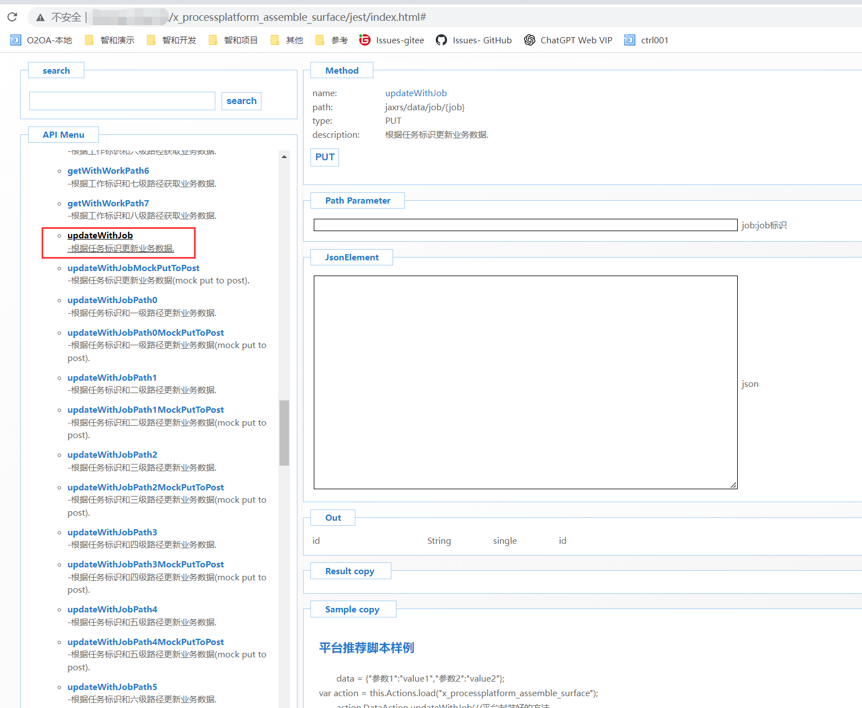Screen dimensions: 862x708
Task: Focus the job path parameter input
Action: point(525,225)
